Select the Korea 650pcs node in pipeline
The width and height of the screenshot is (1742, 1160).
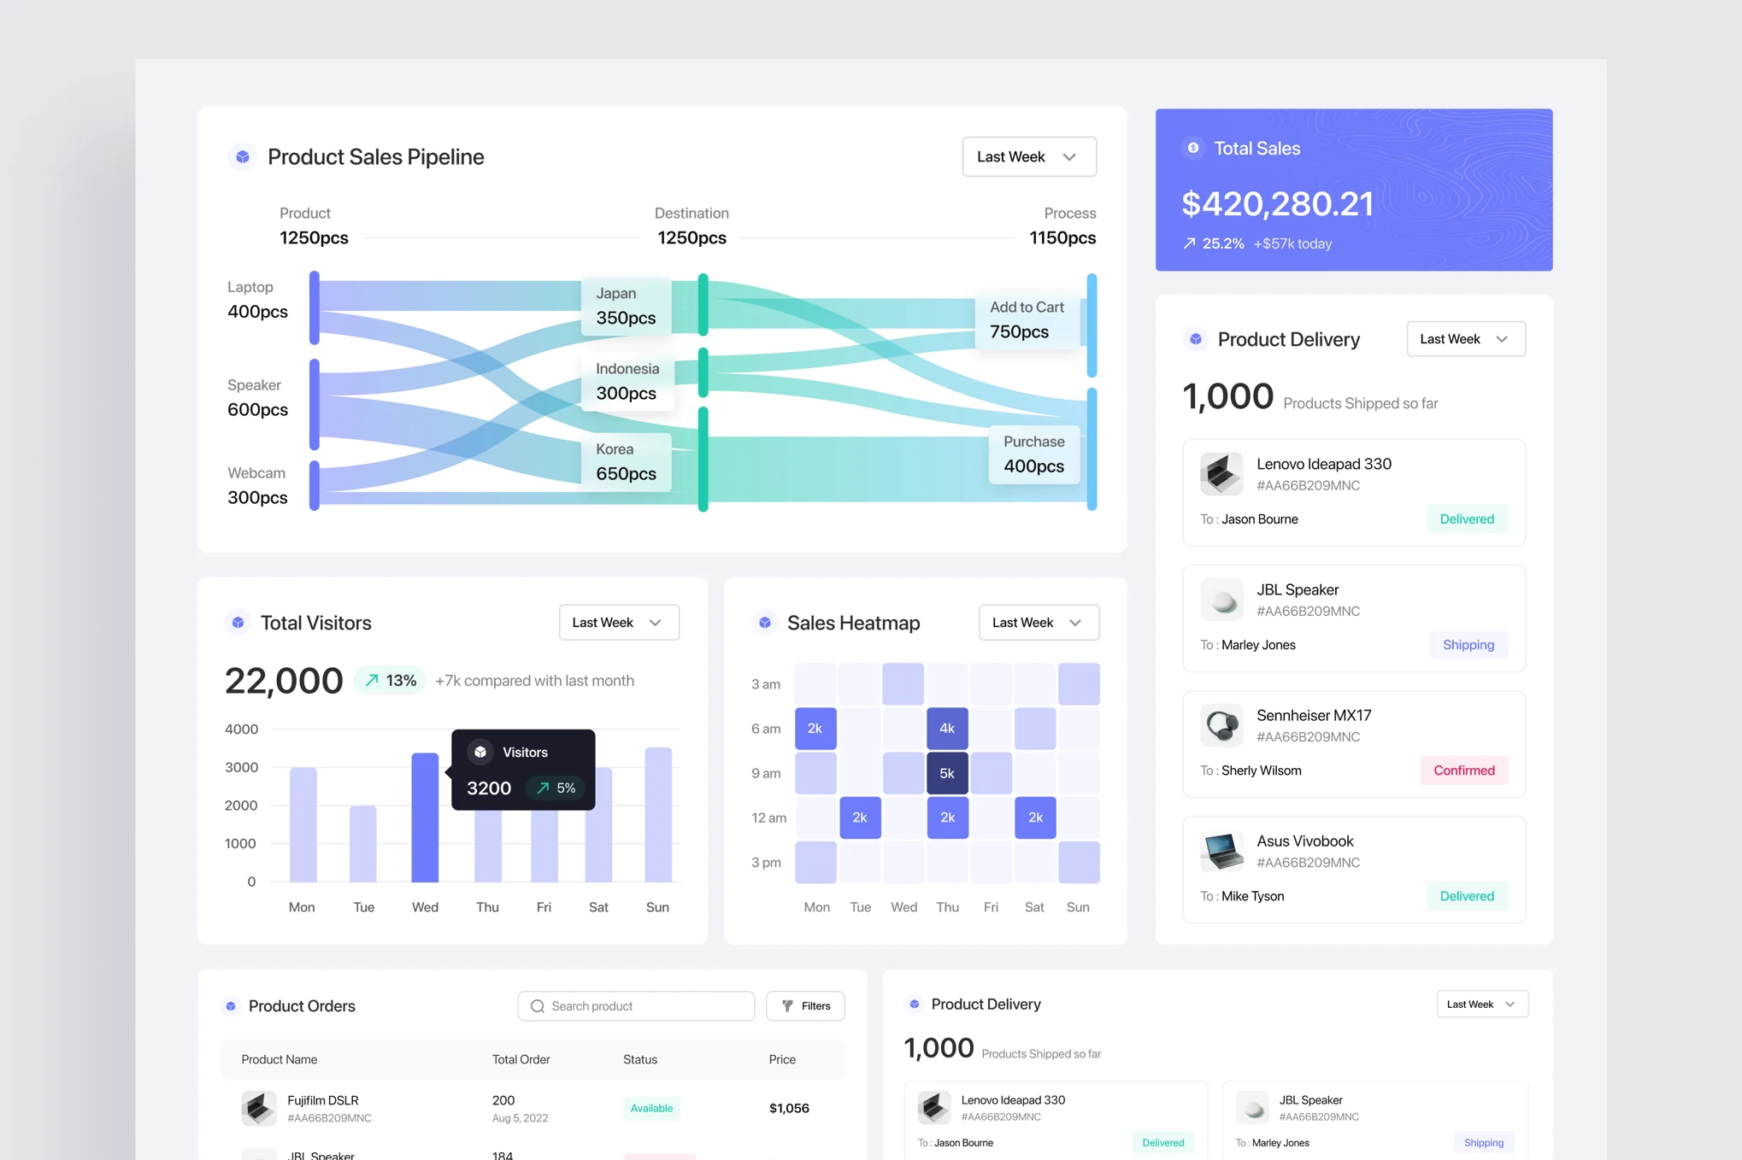[627, 462]
